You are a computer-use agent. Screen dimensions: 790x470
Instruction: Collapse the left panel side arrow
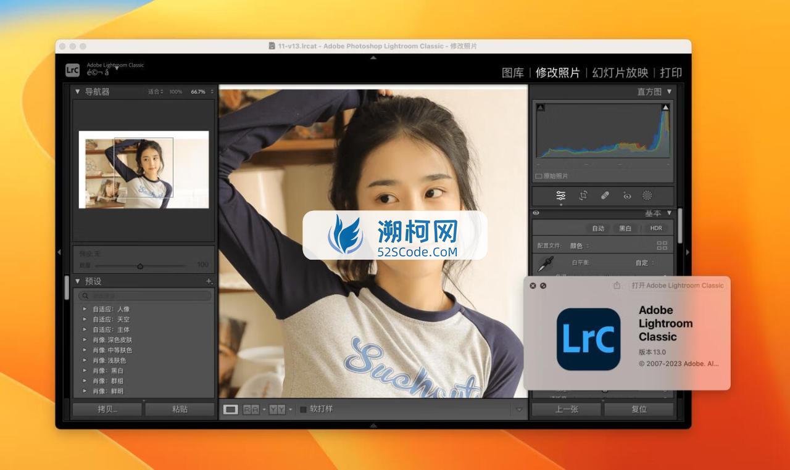(60, 252)
